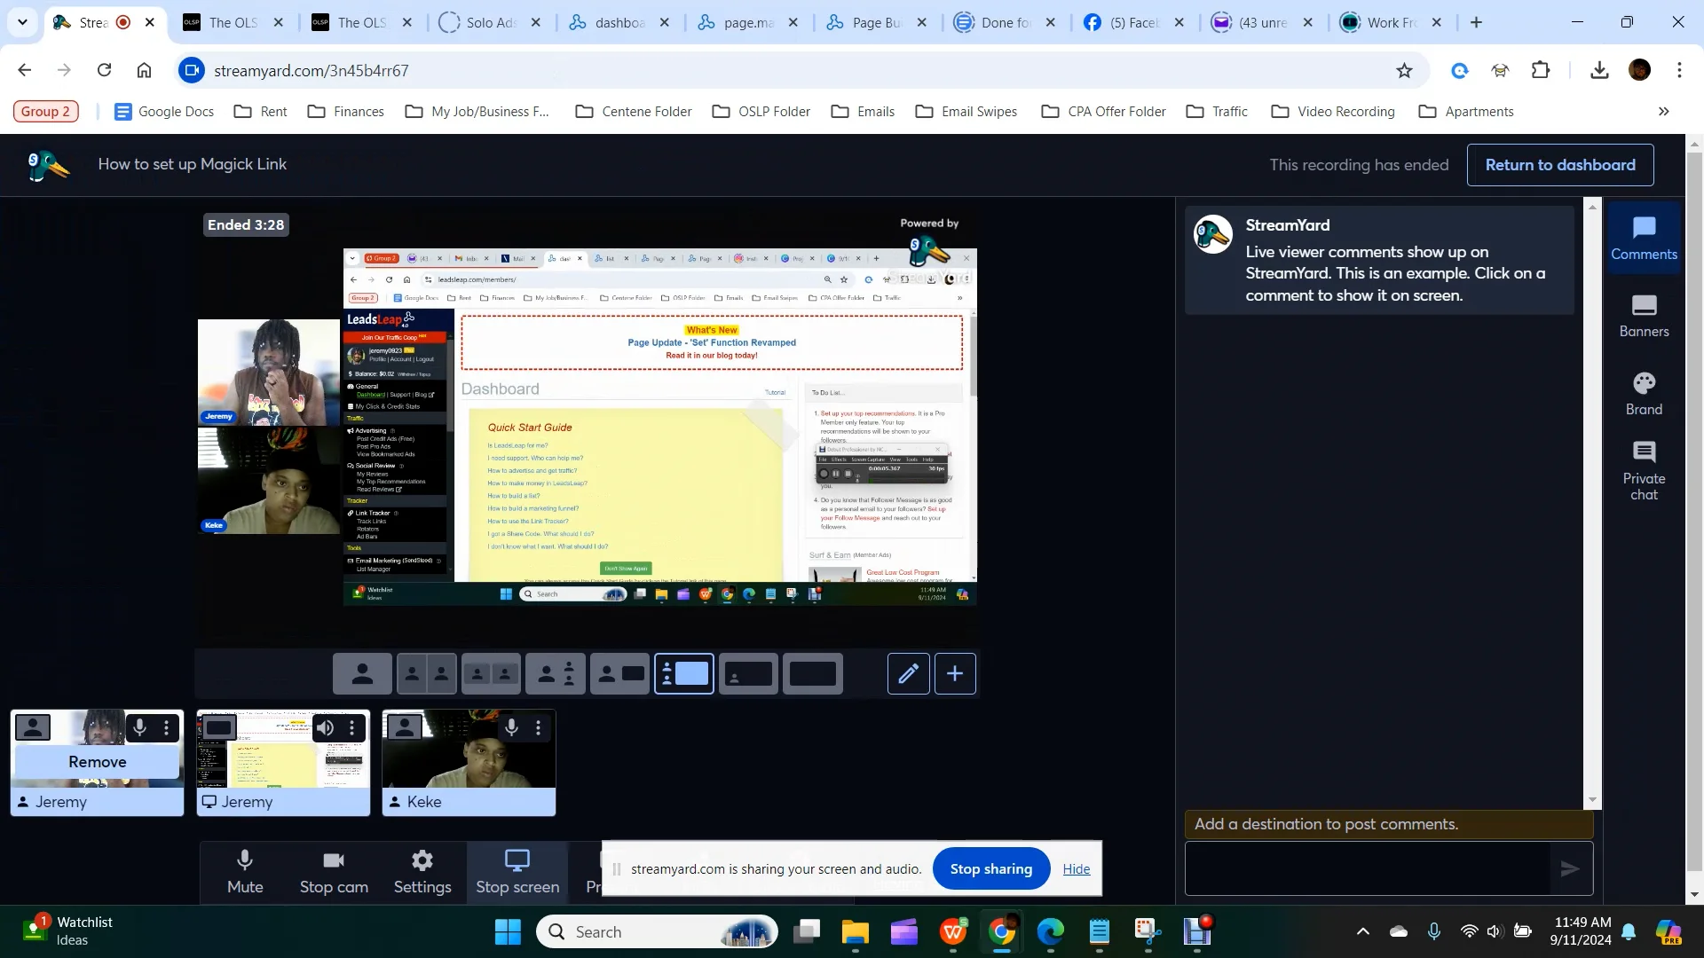Click the comment text input box
This screenshot has width=1704, height=958.
click(1367, 868)
